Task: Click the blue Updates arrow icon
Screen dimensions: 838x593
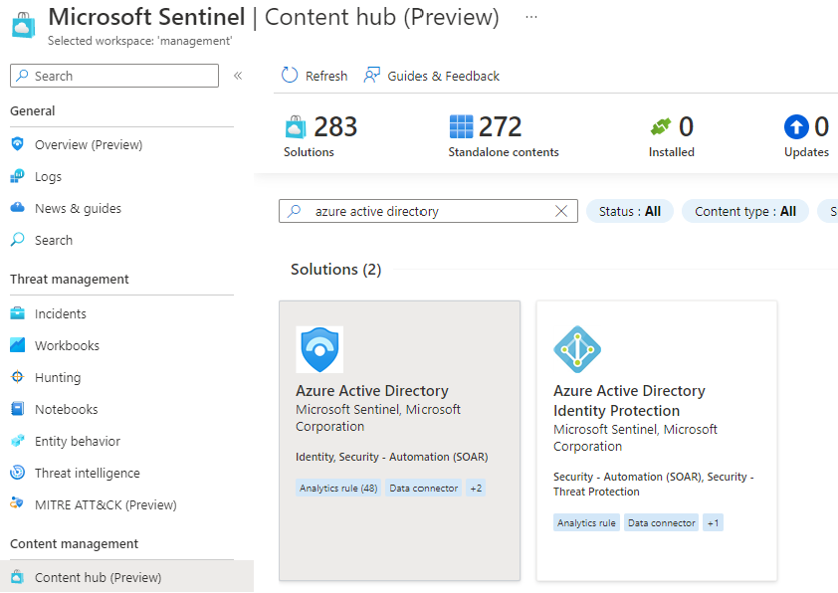Action: point(796,127)
